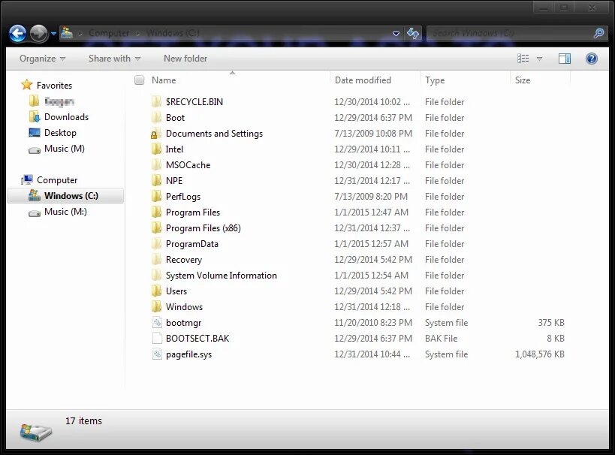Click Windows (C:) in the address bar
The height and width of the screenshot is (455, 615).
(x=173, y=33)
